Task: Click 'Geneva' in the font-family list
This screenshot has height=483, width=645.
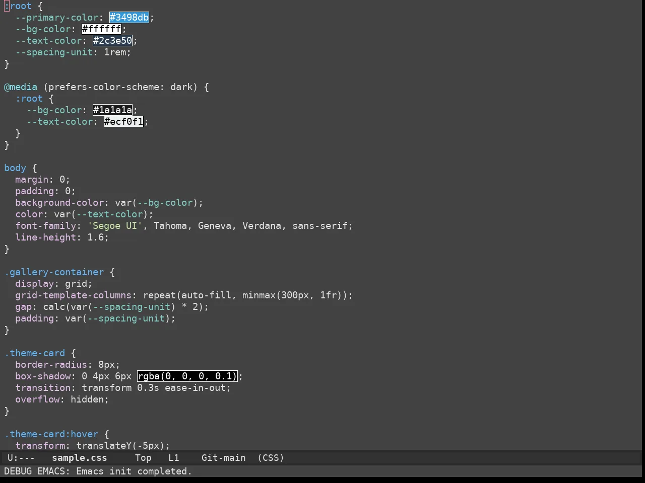Action: tap(215, 226)
